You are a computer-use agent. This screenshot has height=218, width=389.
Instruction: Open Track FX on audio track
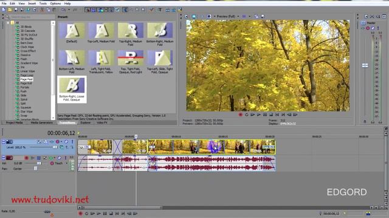(51, 157)
